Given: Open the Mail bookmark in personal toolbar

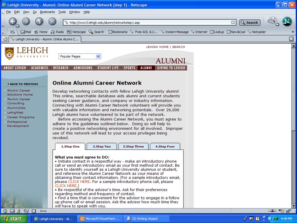Looking at the screenshot, I should (26, 32).
